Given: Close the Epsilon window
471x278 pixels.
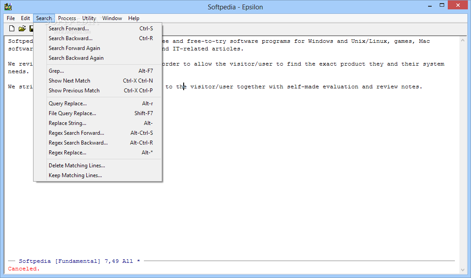Looking at the screenshot, I should pos(458,5).
